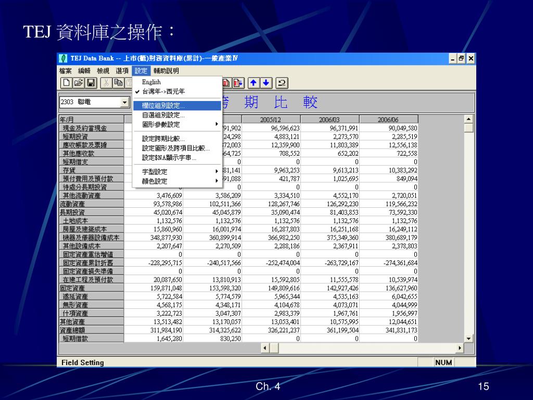Select the 流動資產 row header
The width and height of the screenshot is (533, 400).
pyautogui.click(x=92, y=204)
